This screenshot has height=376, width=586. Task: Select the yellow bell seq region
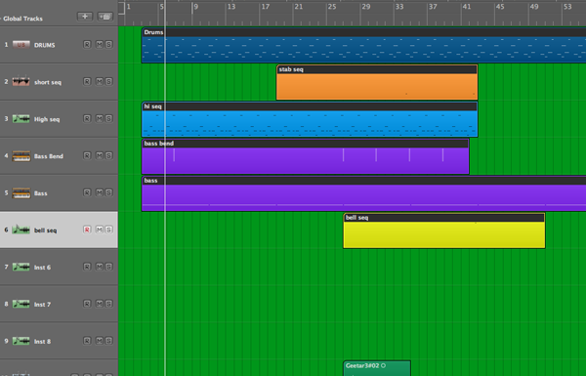444,230
